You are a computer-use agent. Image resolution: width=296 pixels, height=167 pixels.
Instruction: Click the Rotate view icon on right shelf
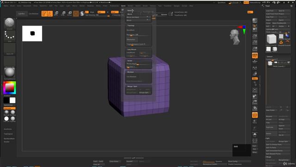click(255, 109)
